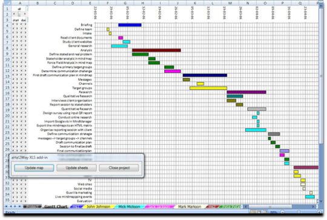Click the zoom slider handle
This screenshot has height=220, width=327.
click(299, 212)
